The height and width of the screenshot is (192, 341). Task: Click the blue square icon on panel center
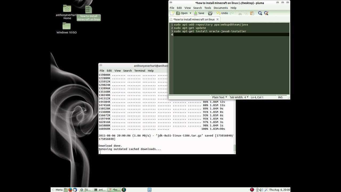pos(149,190)
